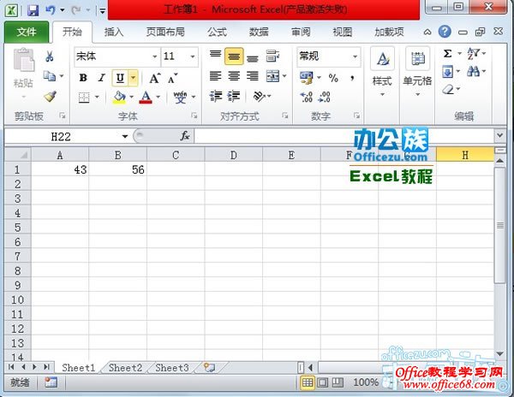Switch to the 插入 Insert tab
This screenshot has height=397, width=514.
point(114,32)
